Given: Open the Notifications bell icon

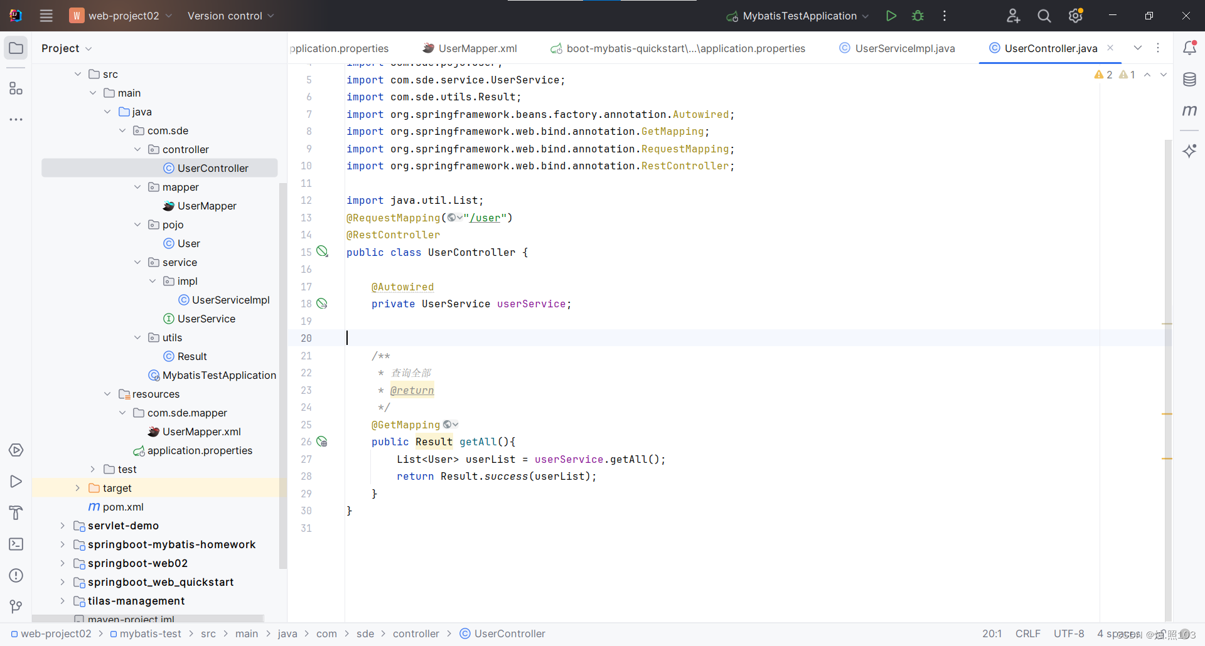Looking at the screenshot, I should [x=1189, y=48].
